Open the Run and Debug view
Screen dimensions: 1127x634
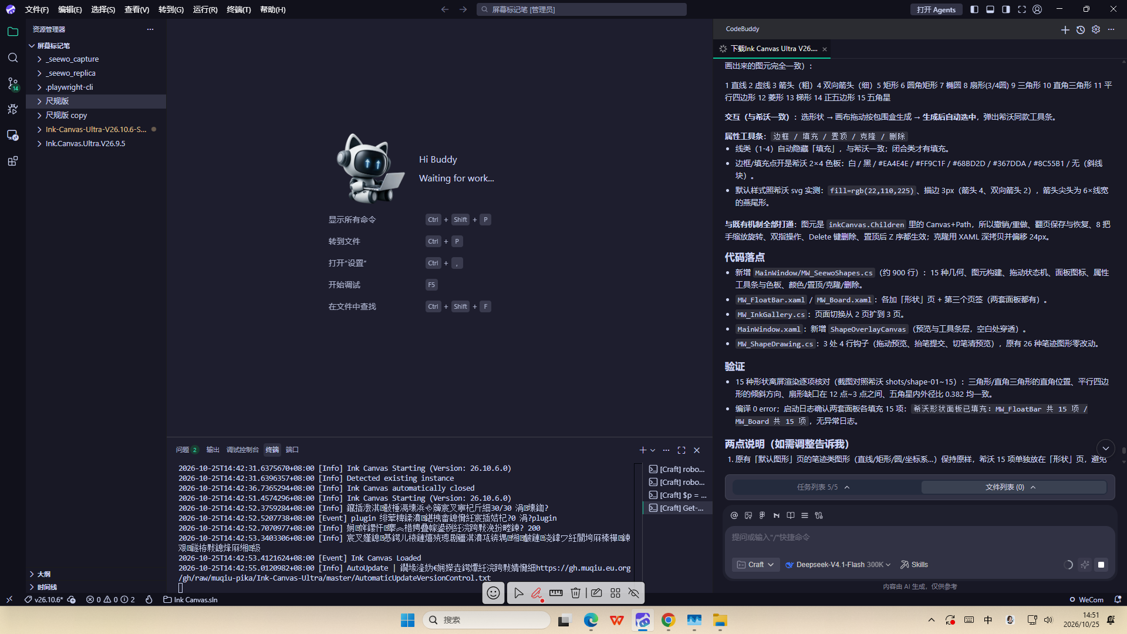coord(13,109)
